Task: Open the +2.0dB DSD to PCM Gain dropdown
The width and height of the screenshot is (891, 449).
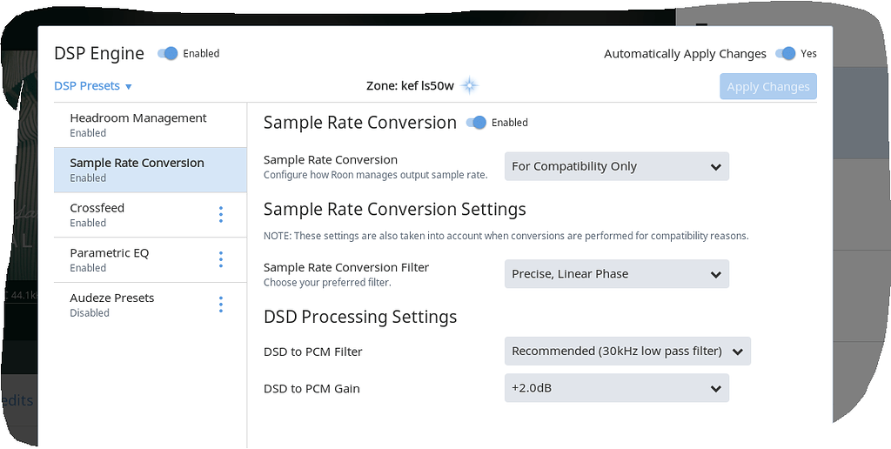Action: pos(616,389)
